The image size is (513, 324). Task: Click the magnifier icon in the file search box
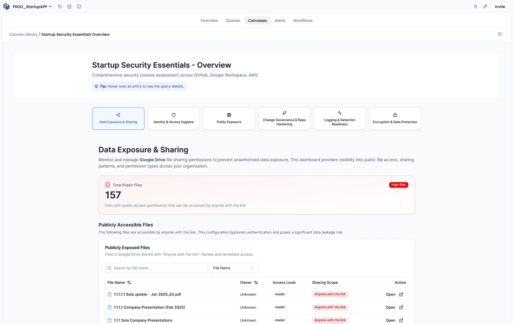(x=109, y=267)
